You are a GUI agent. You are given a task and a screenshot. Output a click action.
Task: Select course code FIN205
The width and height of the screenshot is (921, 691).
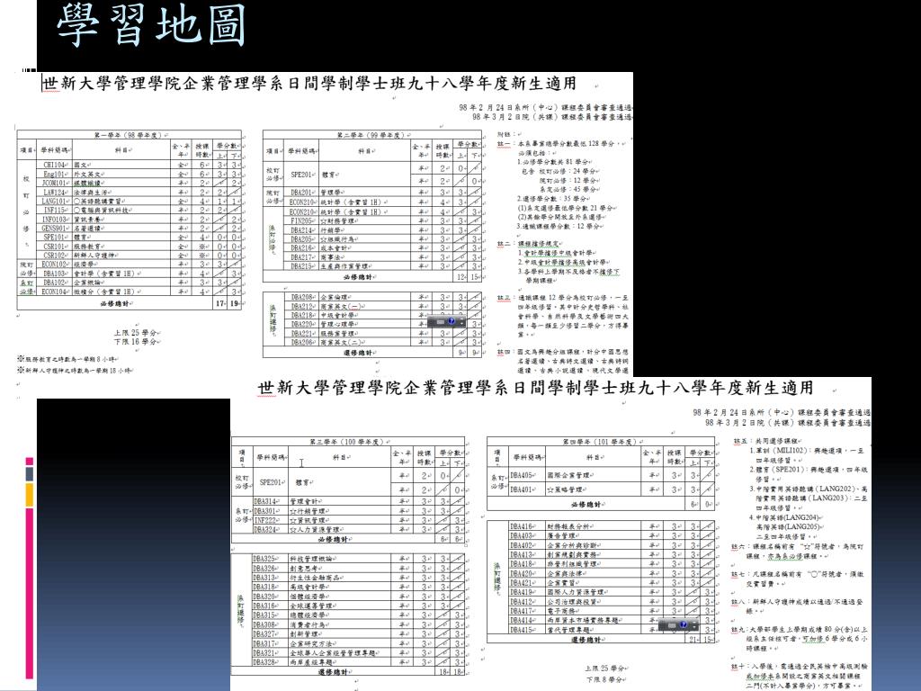[302, 221]
